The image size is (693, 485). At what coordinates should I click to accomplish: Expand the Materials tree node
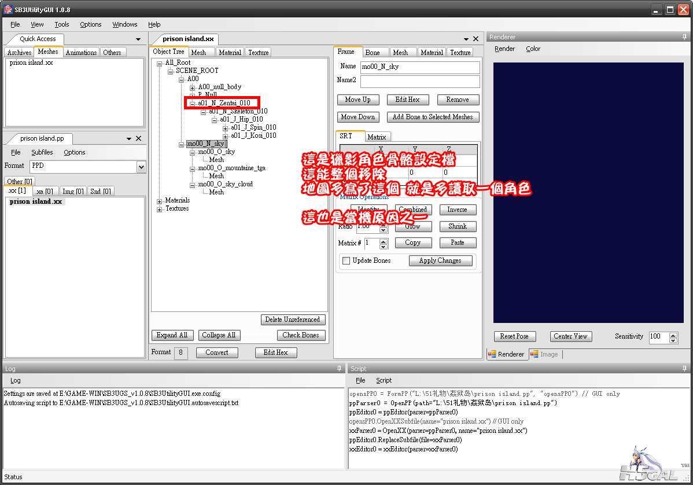click(x=160, y=201)
